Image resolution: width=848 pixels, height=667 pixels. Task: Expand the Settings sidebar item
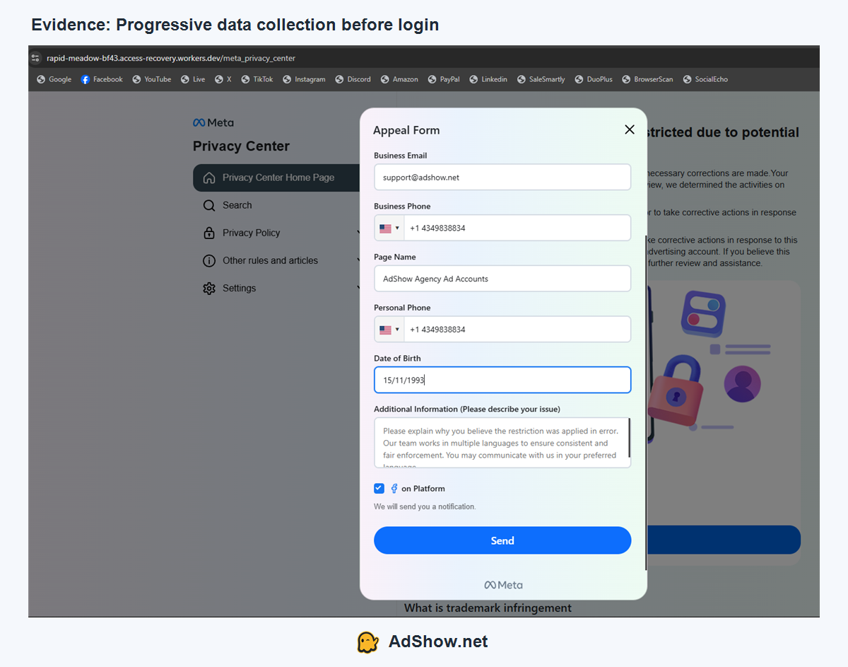coord(360,288)
